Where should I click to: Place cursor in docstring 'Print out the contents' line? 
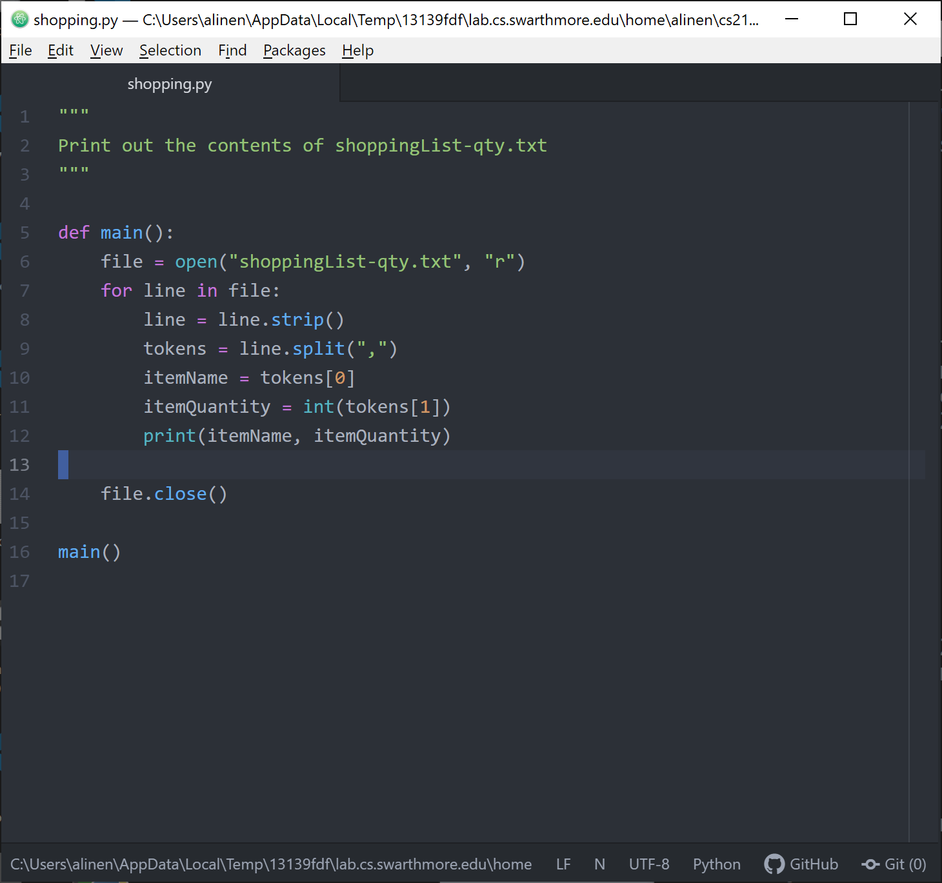[x=303, y=146]
